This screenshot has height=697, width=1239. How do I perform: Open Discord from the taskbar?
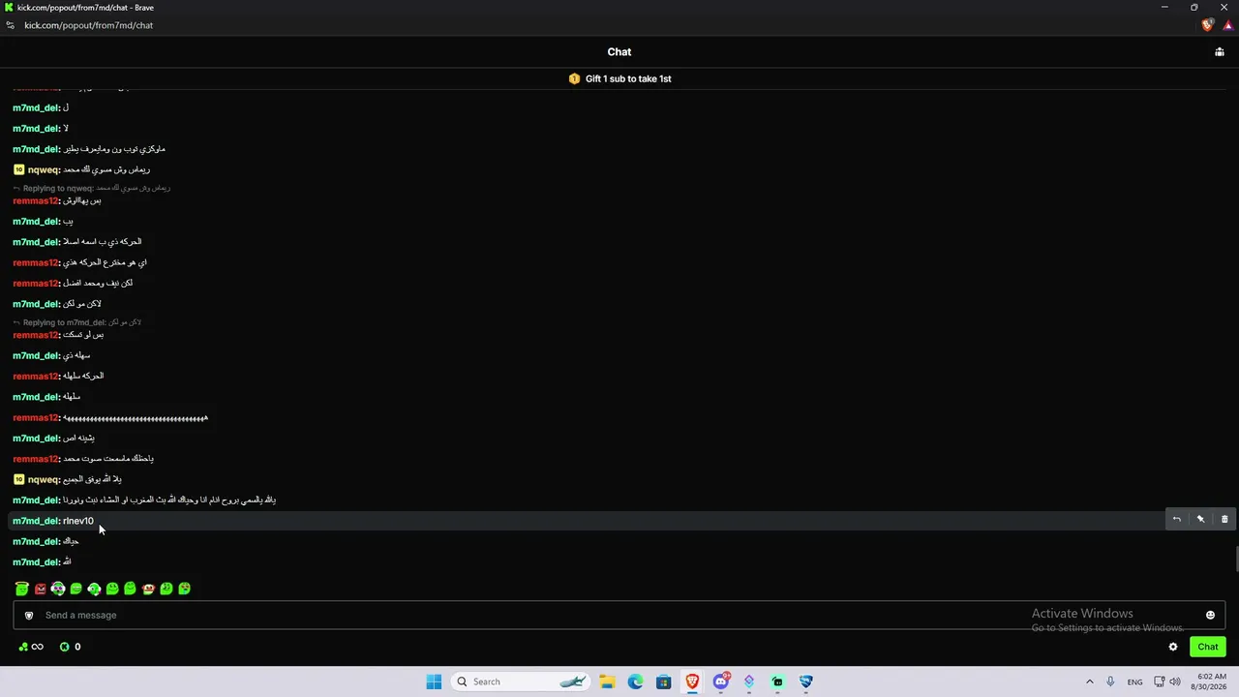click(x=720, y=682)
